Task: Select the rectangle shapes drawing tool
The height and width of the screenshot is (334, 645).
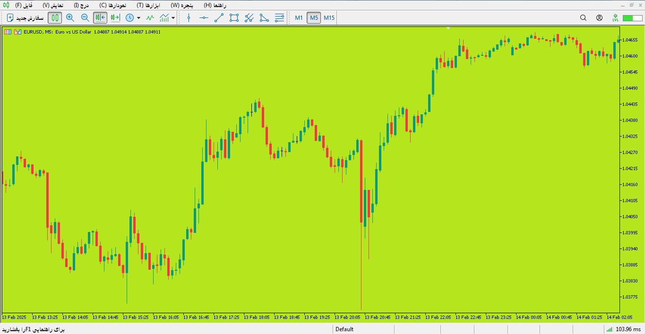Action: click(x=234, y=18)
